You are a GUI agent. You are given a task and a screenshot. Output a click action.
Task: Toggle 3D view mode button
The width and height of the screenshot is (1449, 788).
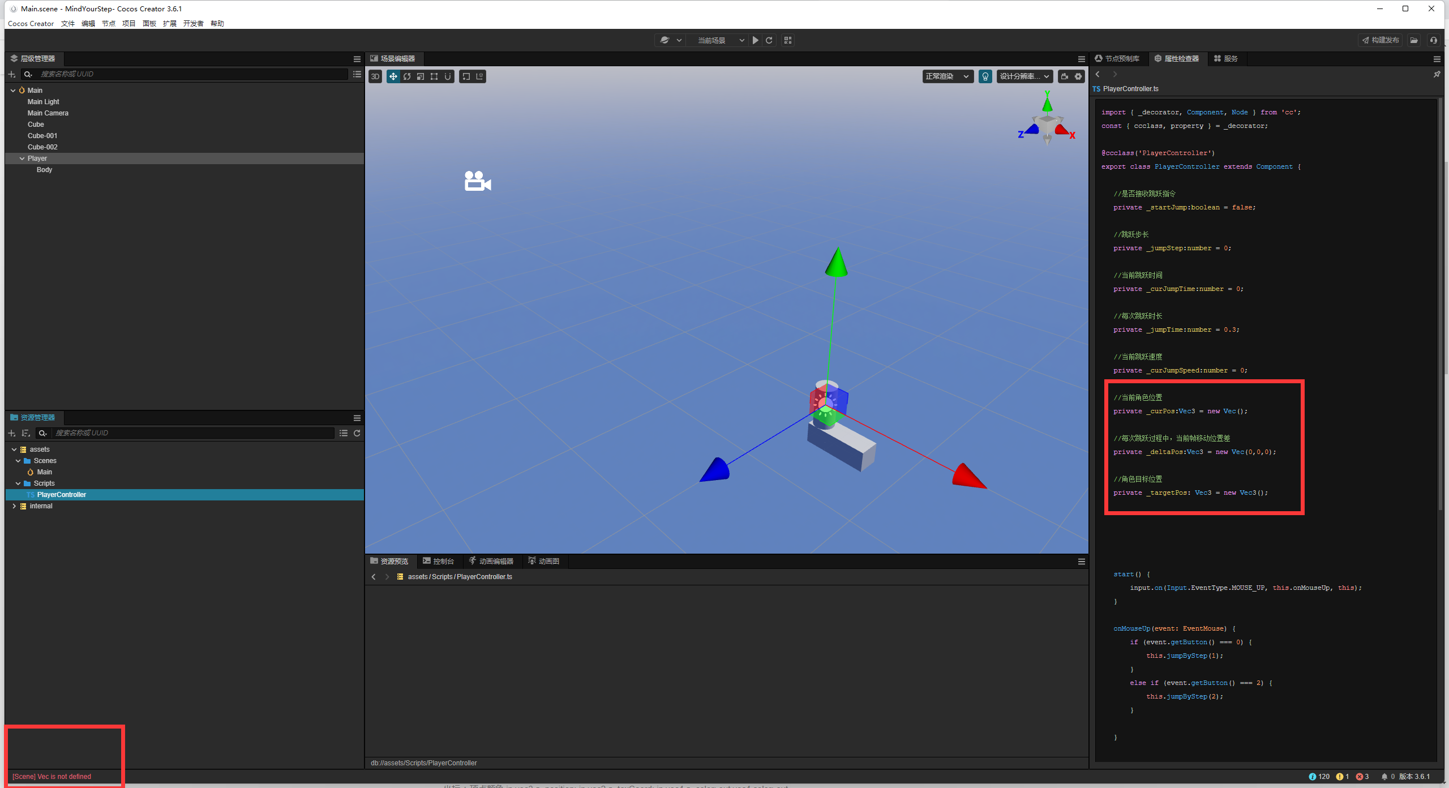pyautogui.click(x=375, y=76)
